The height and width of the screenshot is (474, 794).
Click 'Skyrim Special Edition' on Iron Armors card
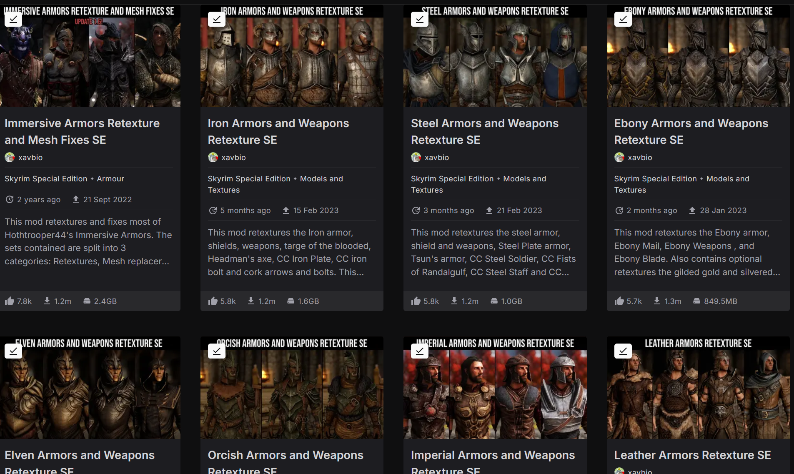coord(249,178)
